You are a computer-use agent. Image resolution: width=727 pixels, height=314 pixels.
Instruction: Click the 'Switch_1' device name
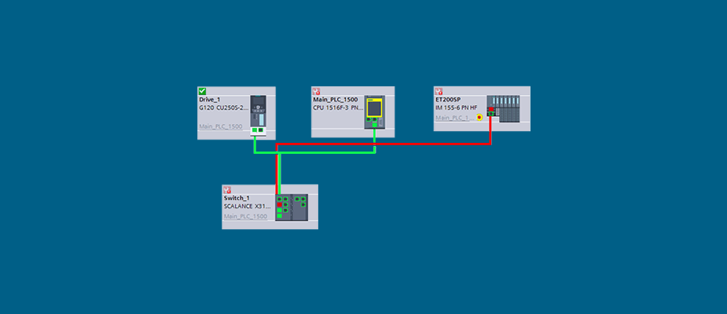coord(237,198)
